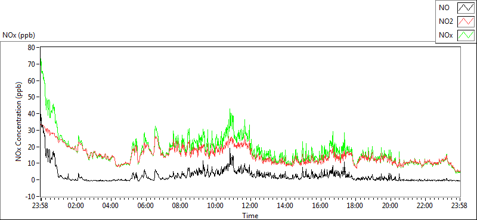Click the x-axis tick label 18:00
477x220 pixels.
tap(355, 205)
